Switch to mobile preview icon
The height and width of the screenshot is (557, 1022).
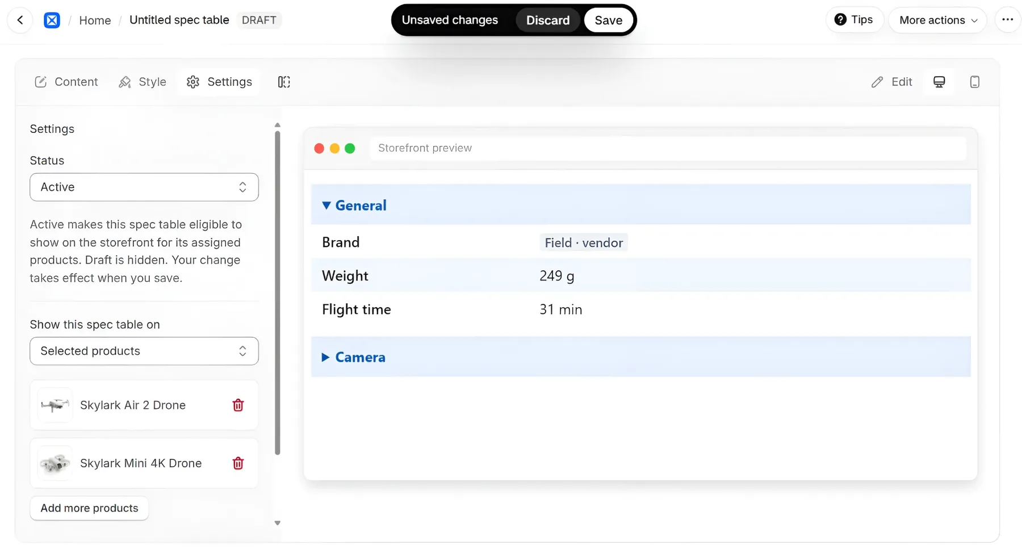(x=974, y=82)
